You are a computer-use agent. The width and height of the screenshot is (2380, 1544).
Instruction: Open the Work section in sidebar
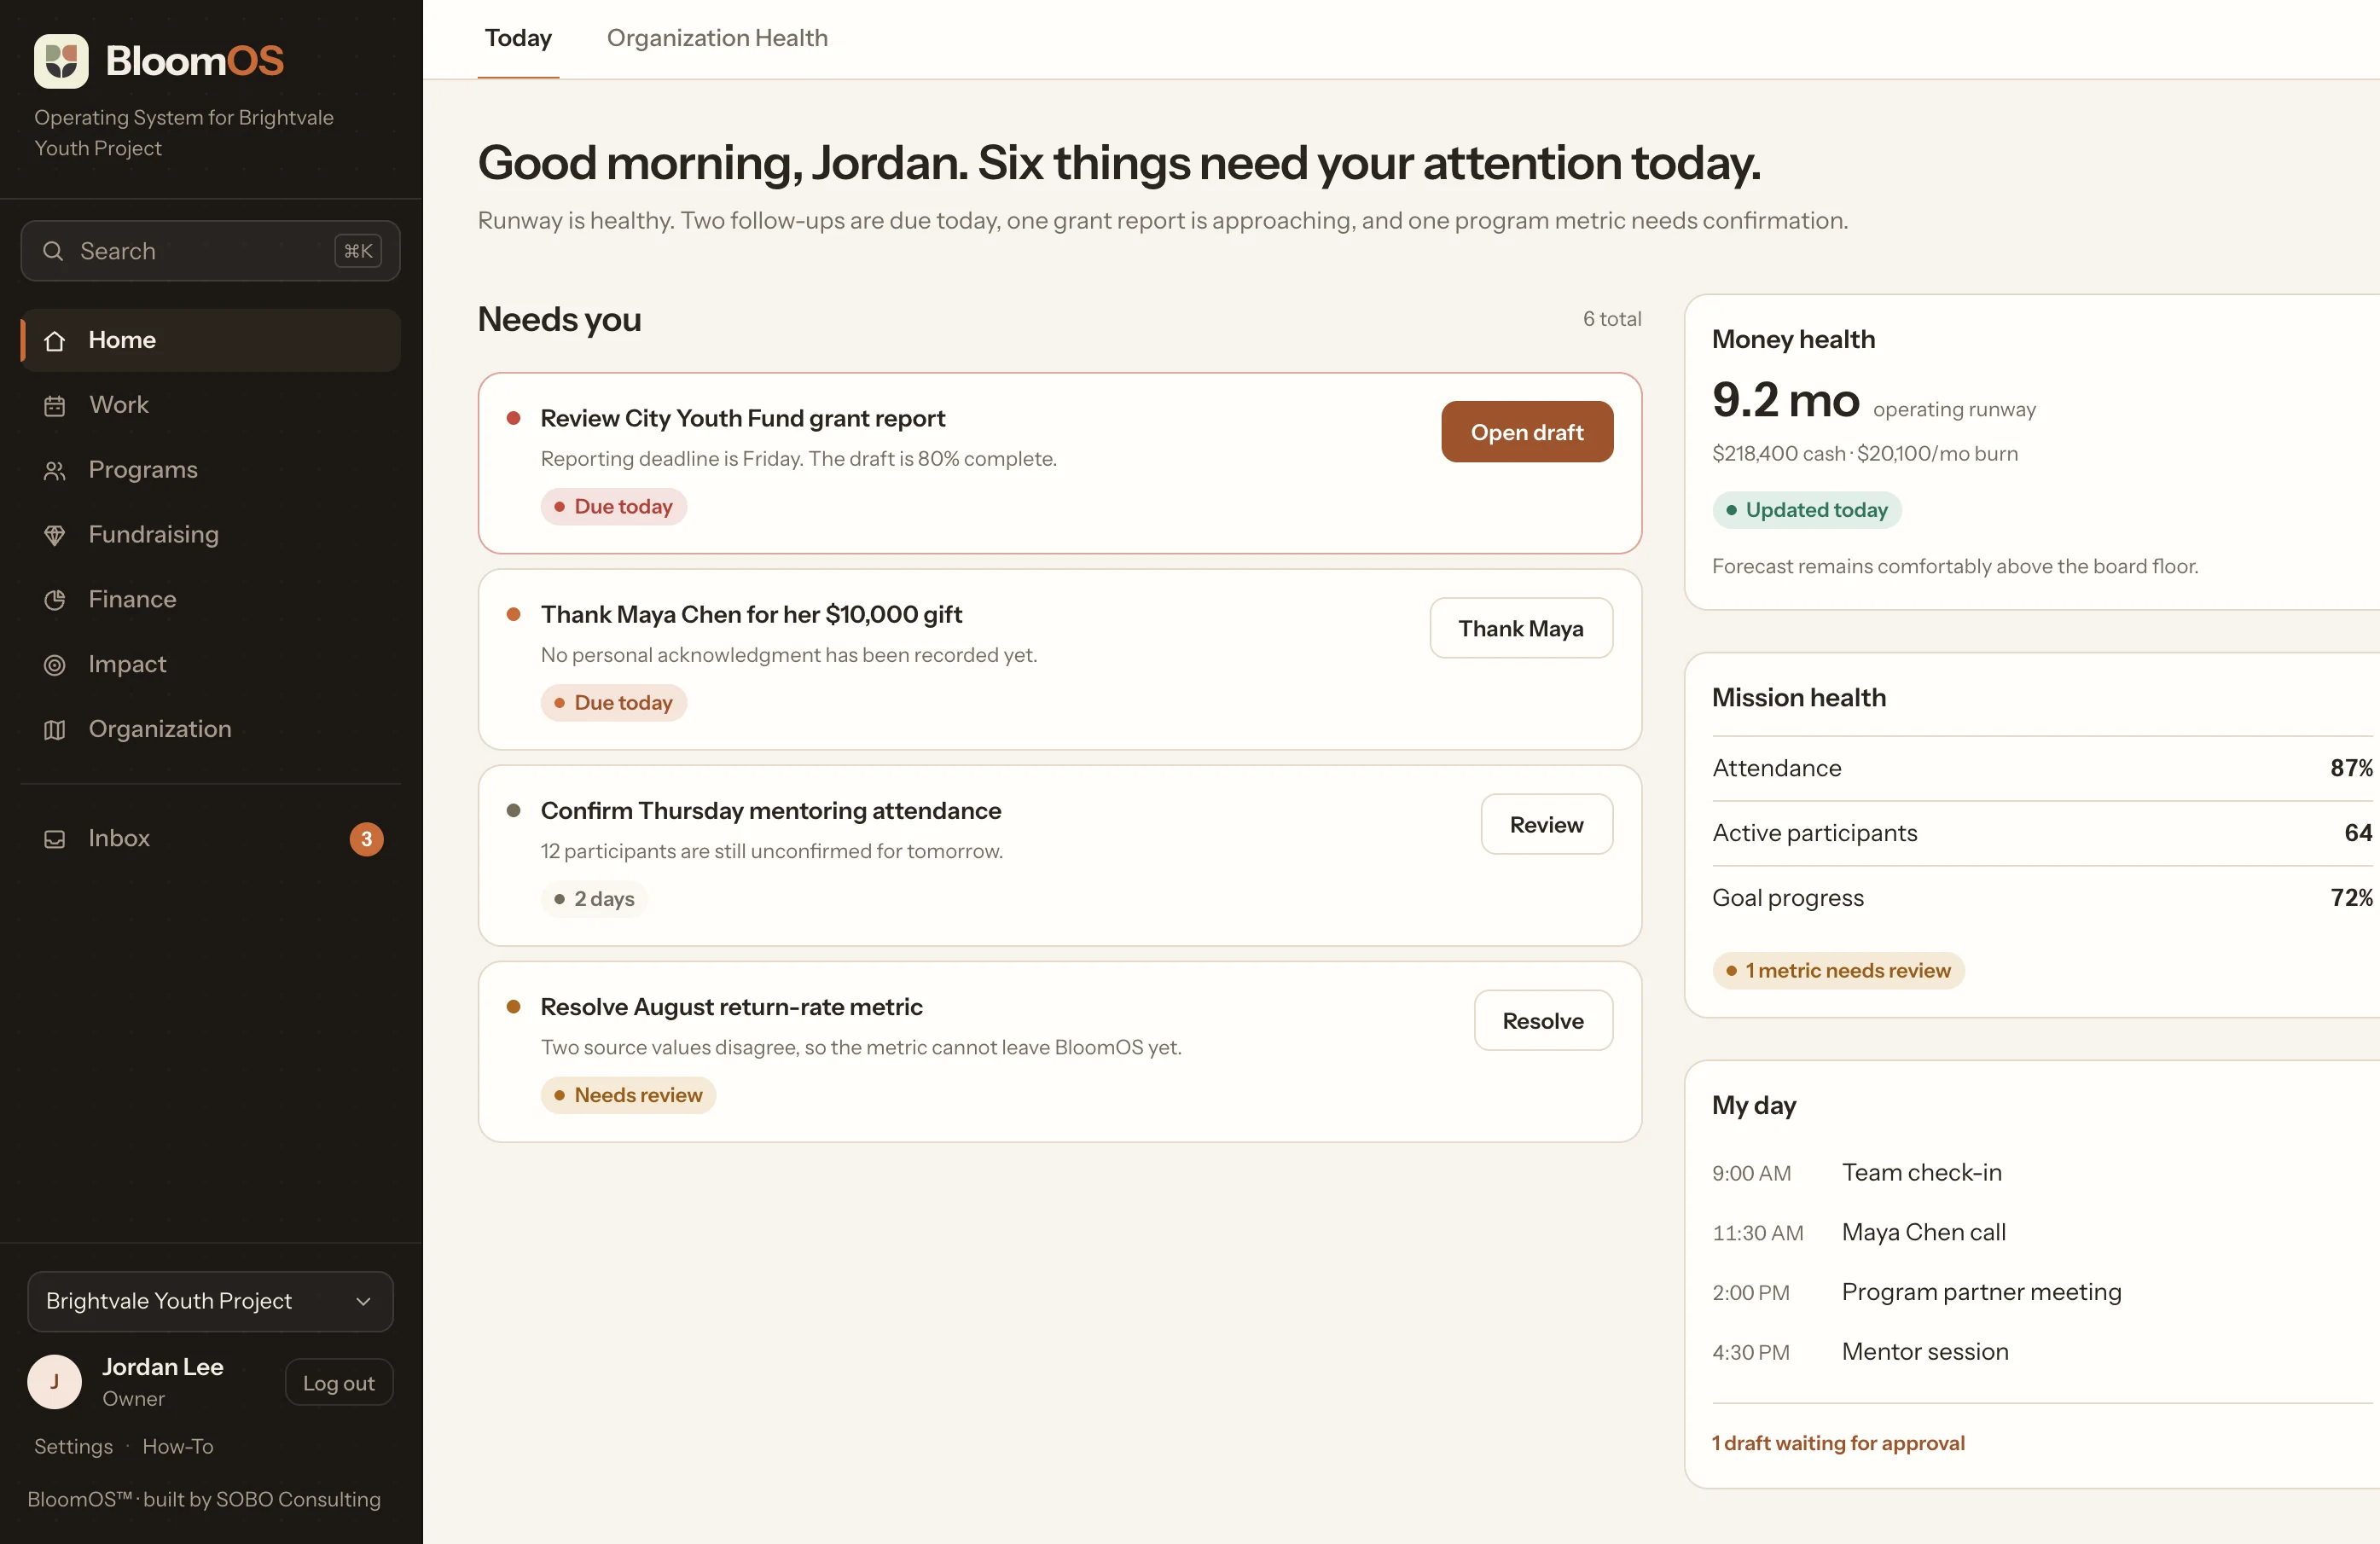210,405
